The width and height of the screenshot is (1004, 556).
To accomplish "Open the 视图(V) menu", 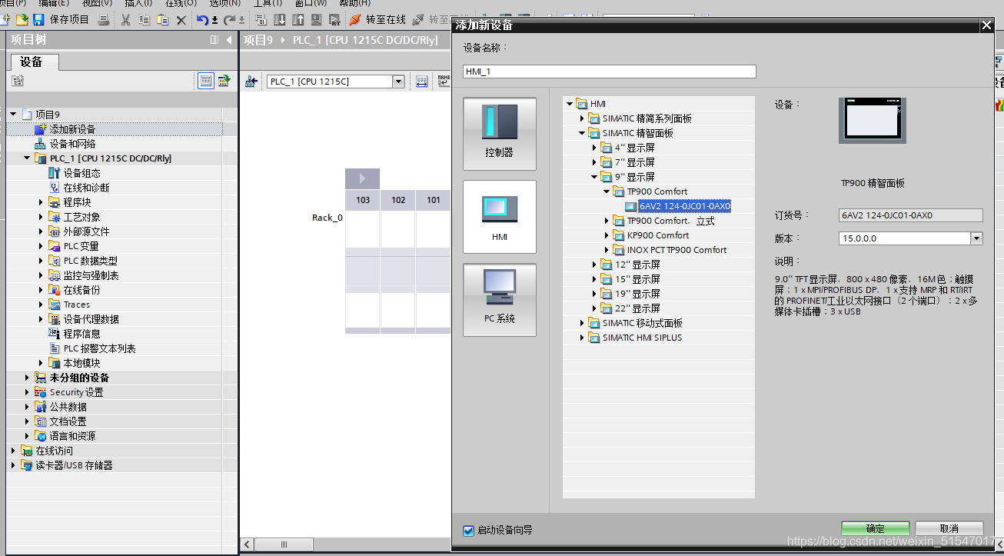I will coord(96,3).
